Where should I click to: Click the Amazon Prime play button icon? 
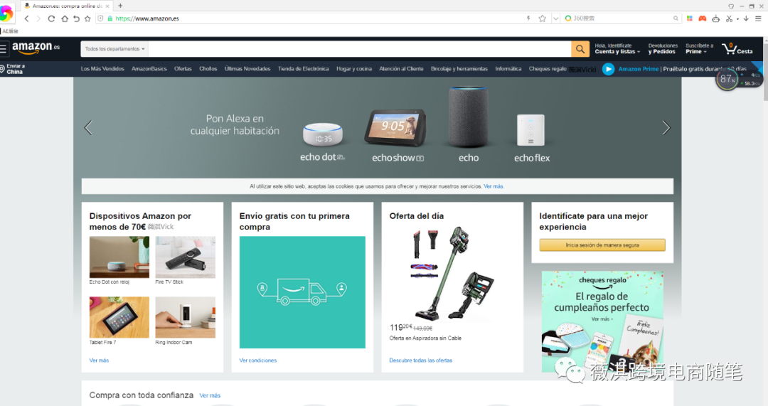coord(608,69)
